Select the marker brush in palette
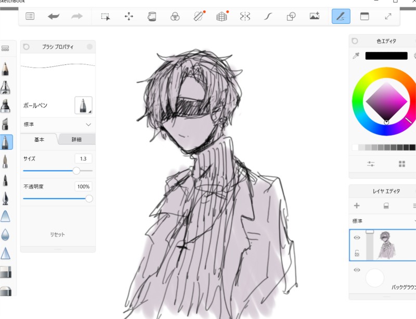This screenshot has width=416, height=319. click(x=5, y=105)
